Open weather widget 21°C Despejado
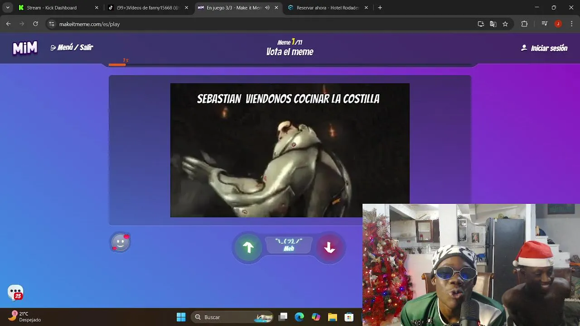The width and height of the screenshot is (580, 326). [x=25, y=316]
